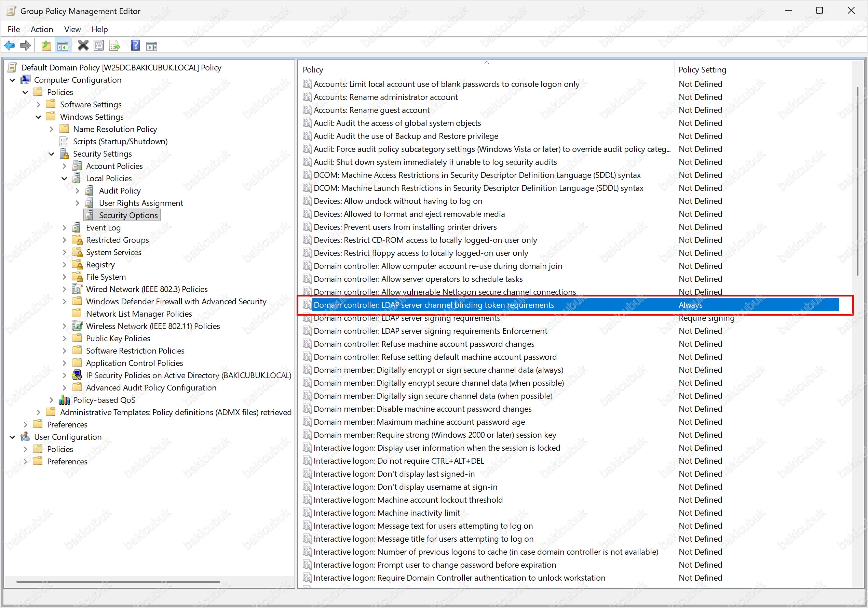Image resolution: width=868 pixels, height=608 pixels.
Task: Select System Services in the tree
Action: click(114, 252)
